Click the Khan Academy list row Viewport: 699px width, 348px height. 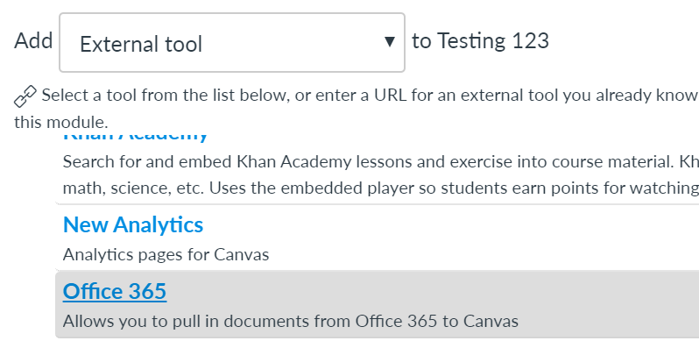click(x=378, y=167)
